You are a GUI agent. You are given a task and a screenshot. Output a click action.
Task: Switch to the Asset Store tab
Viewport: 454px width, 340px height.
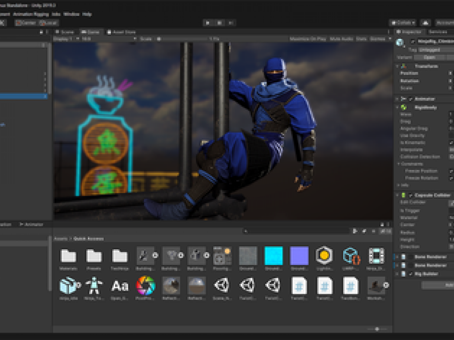click(121, 32)
